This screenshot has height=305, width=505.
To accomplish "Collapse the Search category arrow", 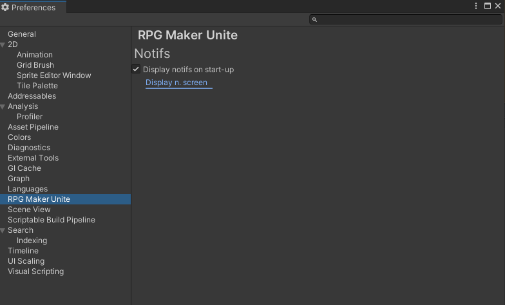I will pyautogui.click(x=3, y=231).
